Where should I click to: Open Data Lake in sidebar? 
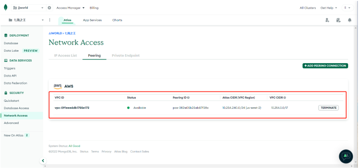click(x=11, y=51)
